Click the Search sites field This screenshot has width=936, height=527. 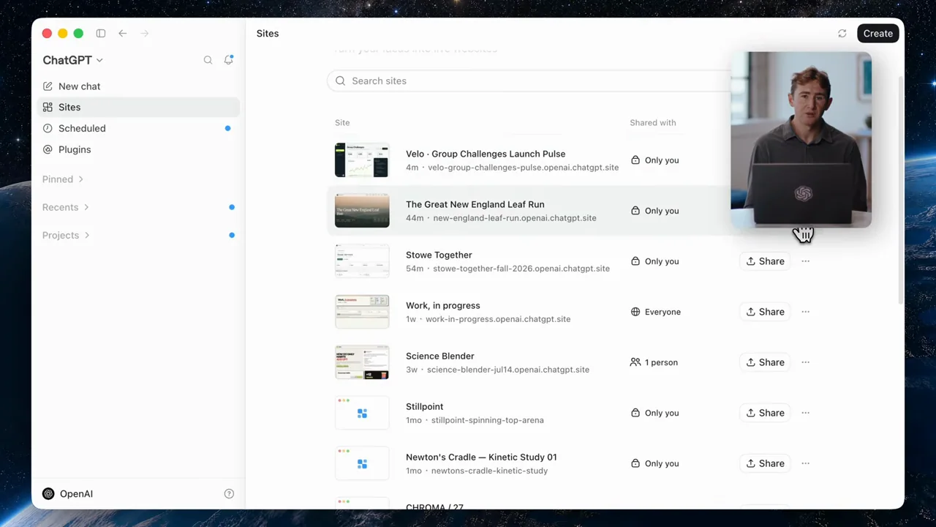coord(529,81)
